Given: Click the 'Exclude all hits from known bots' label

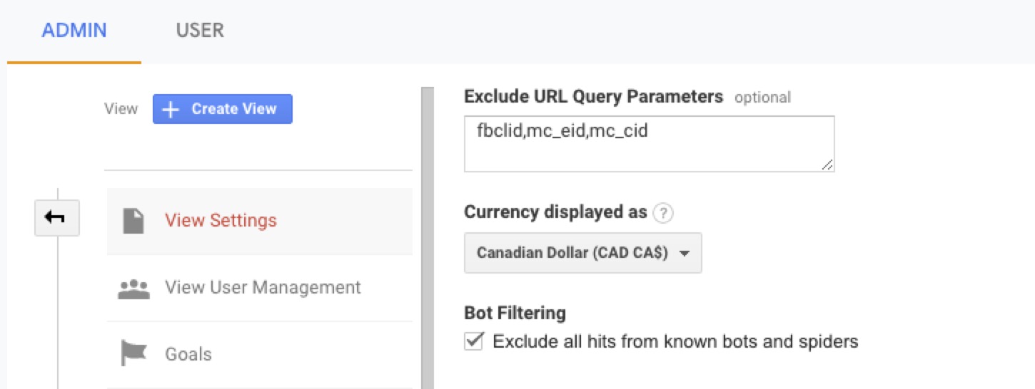Looking at the screenshot, I should pyautogui.click(x=675, y=341).
